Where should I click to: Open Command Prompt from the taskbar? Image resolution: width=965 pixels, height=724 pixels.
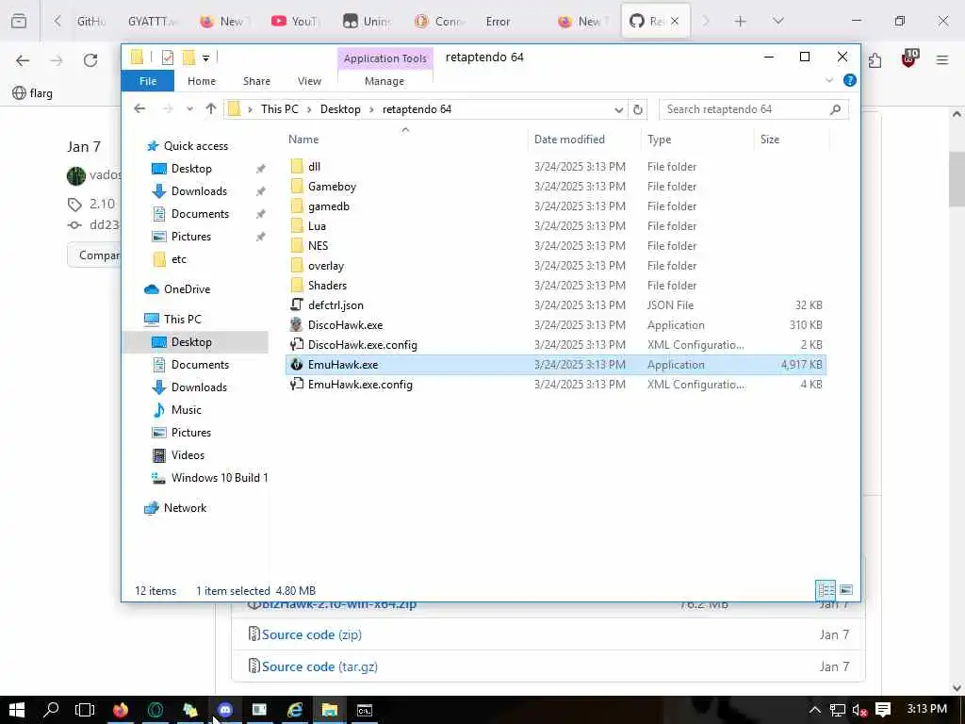[x=365, y=710]
